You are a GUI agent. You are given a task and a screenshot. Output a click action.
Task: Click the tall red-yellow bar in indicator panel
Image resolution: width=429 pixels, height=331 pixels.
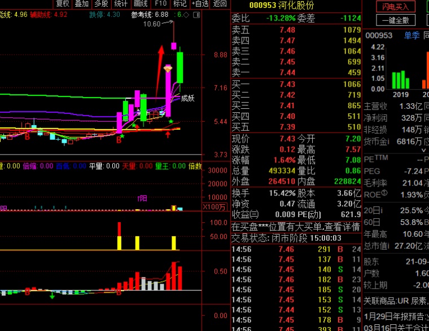pos(119,236)
